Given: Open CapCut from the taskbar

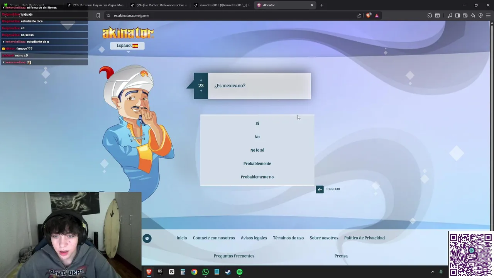Looking at the screenshot, I should [x=171, y=272].
